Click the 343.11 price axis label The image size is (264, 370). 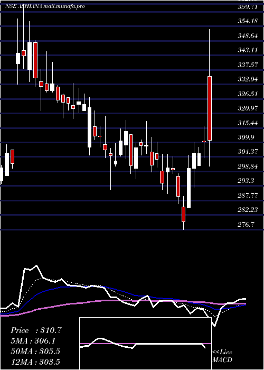click(248, 50)
